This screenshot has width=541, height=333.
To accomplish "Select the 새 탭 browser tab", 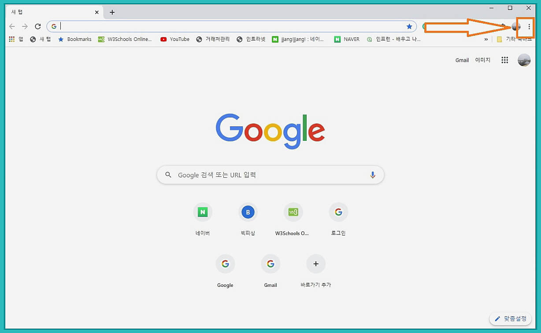I will [x=55, y=12].
